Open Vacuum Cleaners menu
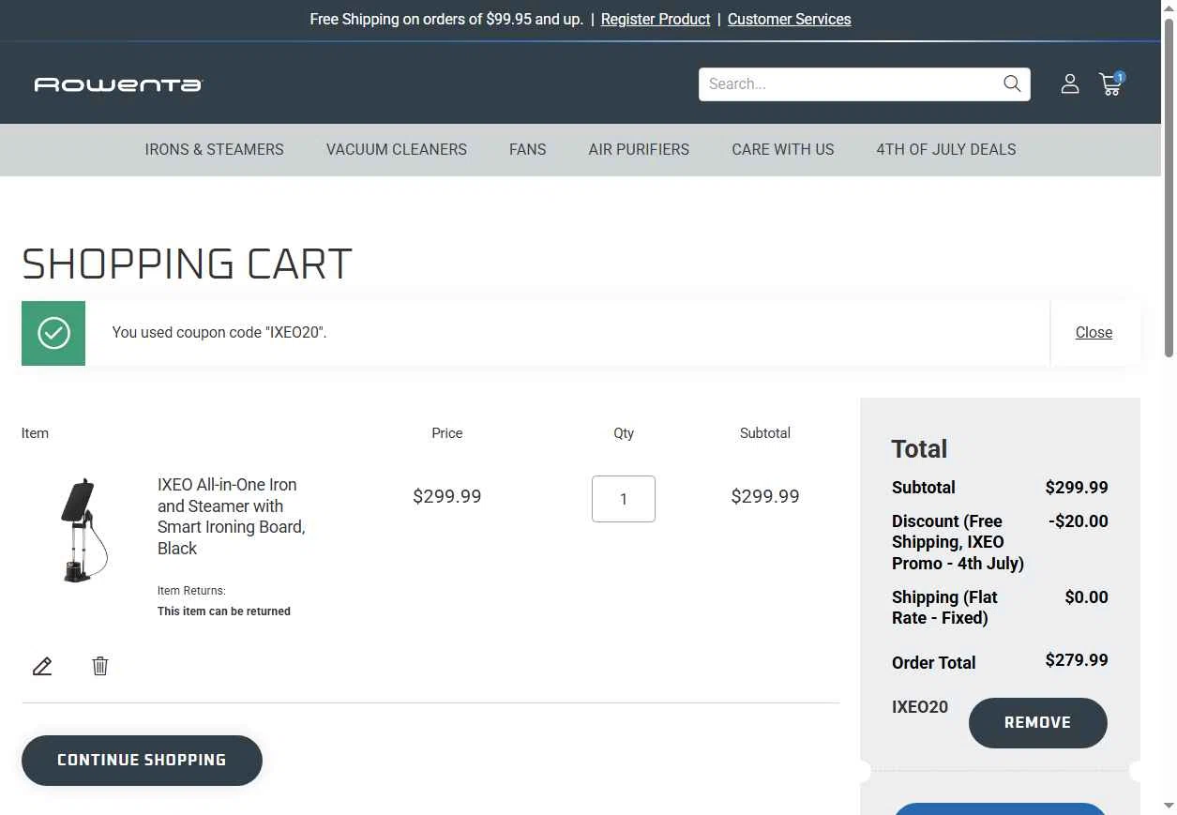The width and height of the screenshot is (1177, 815). (x=397, y=149)
